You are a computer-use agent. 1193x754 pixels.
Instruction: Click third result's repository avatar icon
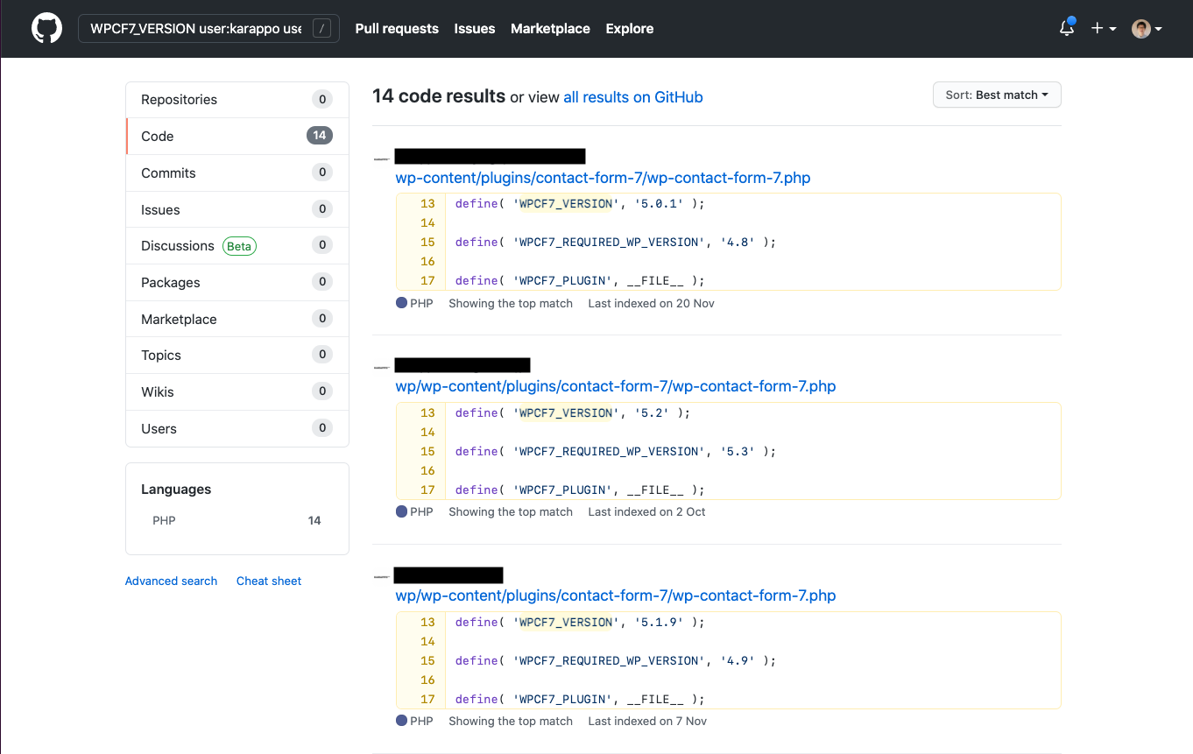381,577
